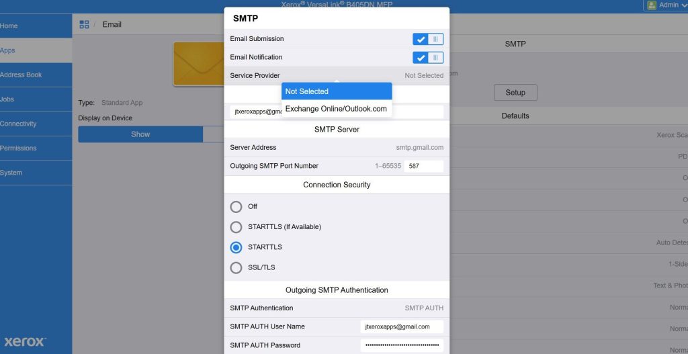Image resolution: width=688 pixels, height=354 pixels.
Task: Click the Setup button under SMTP
Action: coord(515,93)
